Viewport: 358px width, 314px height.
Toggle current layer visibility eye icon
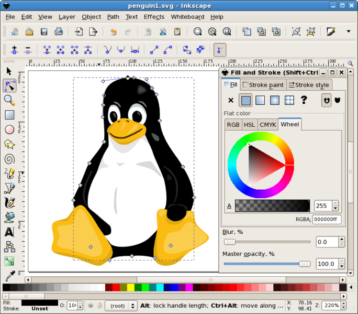pos(91,306)
